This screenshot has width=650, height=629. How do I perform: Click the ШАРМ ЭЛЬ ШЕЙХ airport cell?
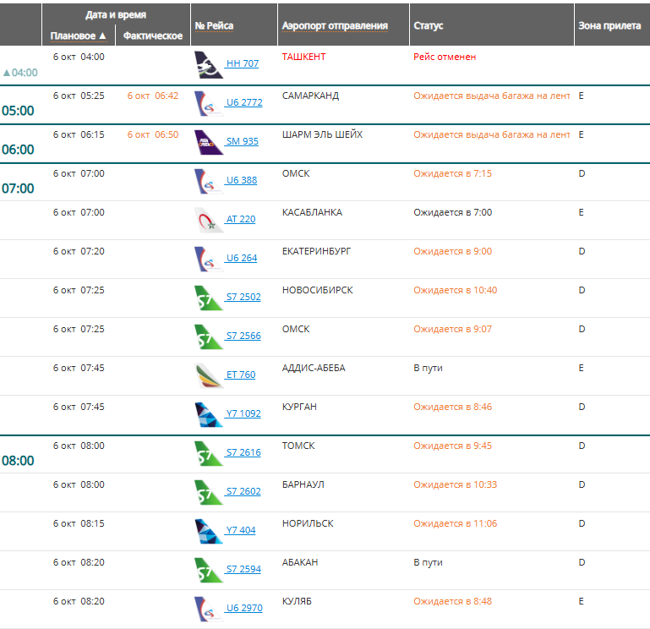tap(322, 134)
